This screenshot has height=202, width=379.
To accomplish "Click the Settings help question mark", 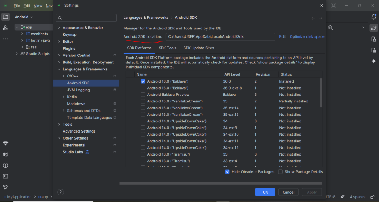I will point(61,192).
